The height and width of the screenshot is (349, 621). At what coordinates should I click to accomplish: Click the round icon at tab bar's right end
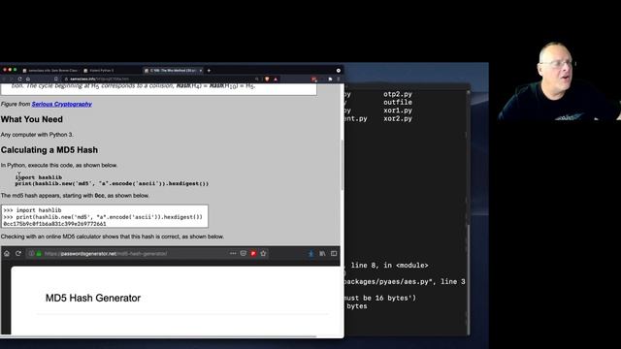339,71
